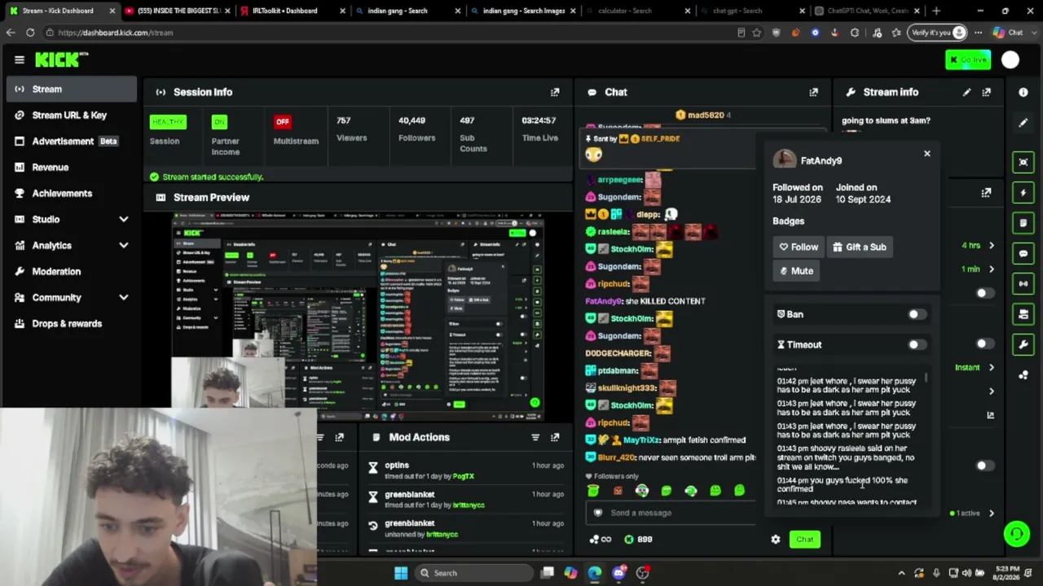
Task: Follow FatAndy9 from the user card
Action: tap(798, 247)
